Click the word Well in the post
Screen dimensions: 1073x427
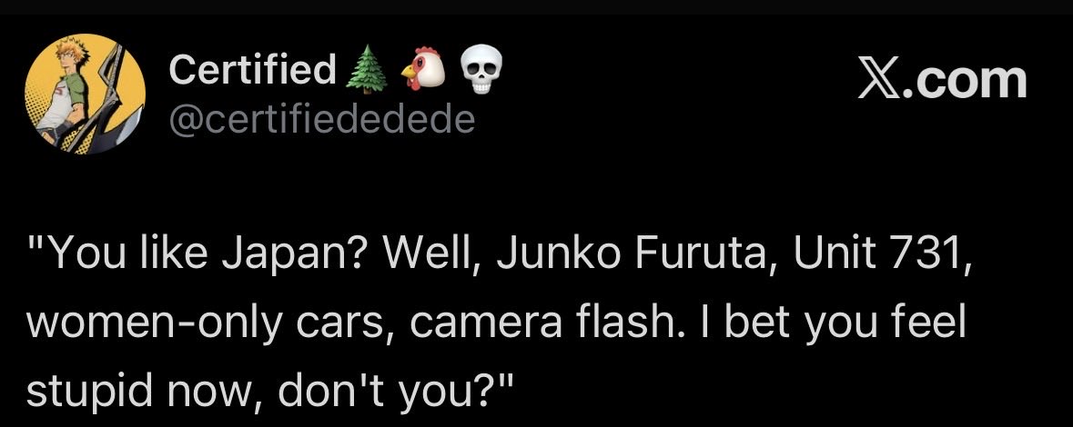coord(426,253)
